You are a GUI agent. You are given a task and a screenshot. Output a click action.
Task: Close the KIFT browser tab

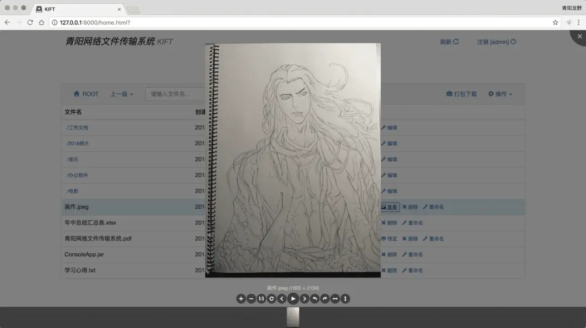(119, 9)
